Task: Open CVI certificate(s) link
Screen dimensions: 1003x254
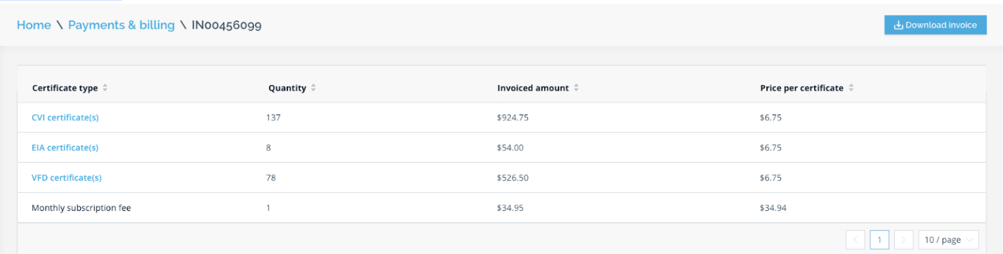Action: pyautogui.click(x=65, y=117)
